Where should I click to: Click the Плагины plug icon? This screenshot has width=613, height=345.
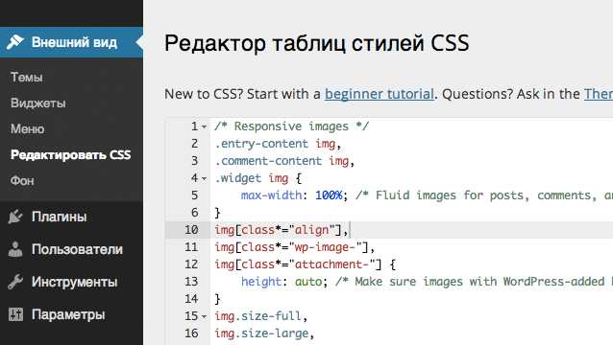point(15,217)
